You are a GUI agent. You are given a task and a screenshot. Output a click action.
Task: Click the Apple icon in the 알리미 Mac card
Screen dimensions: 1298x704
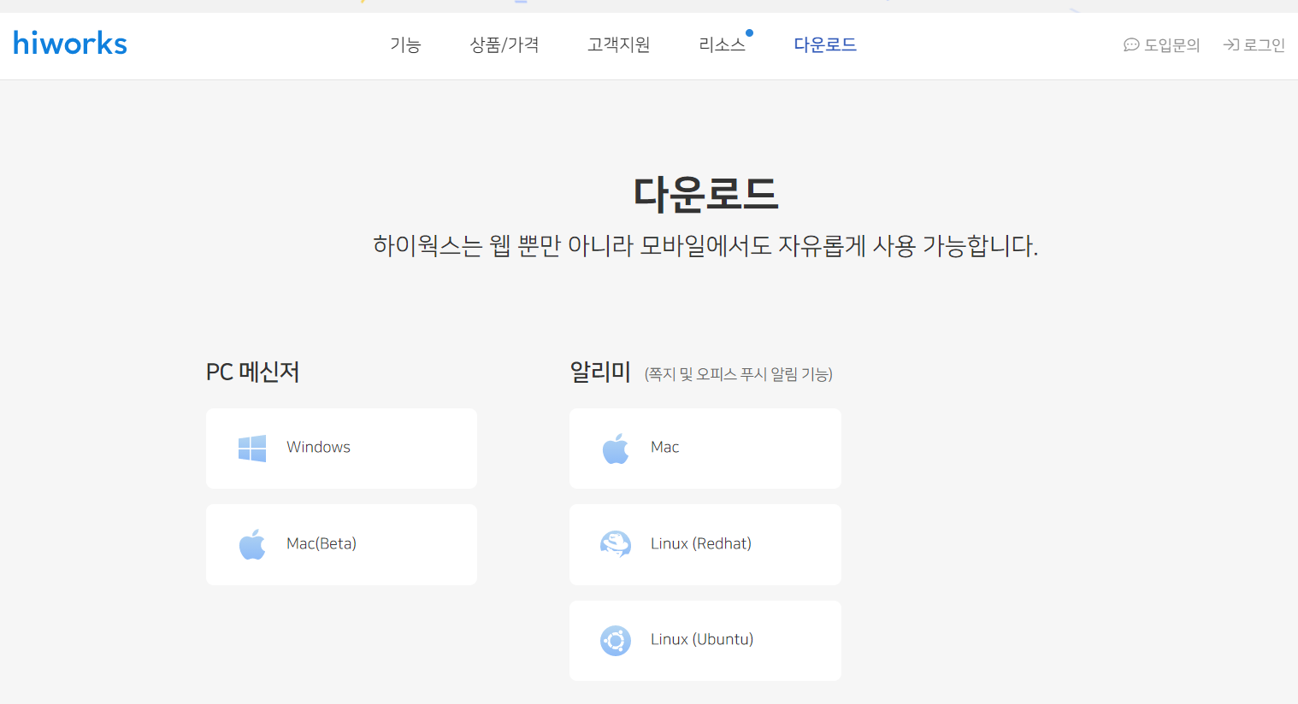(616, 449)
